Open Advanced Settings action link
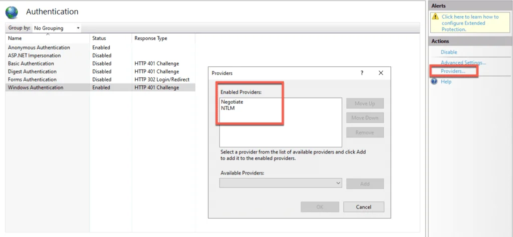Viewport: 513px width, 237px height. click(463, 62)
